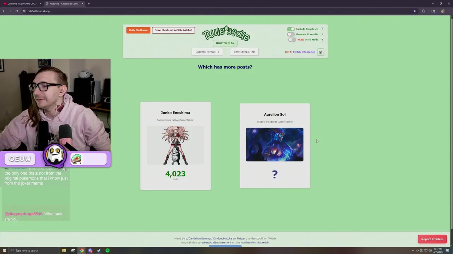Go back in browser history

(4, 11)
